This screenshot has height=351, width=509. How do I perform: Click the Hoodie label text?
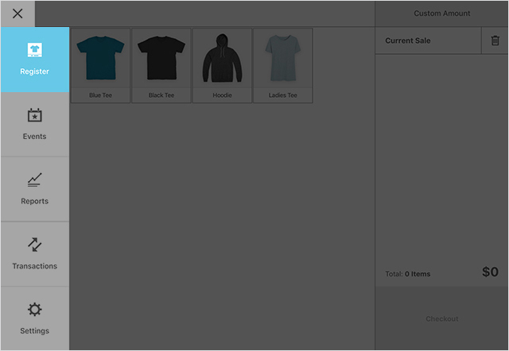pos(222,95)
